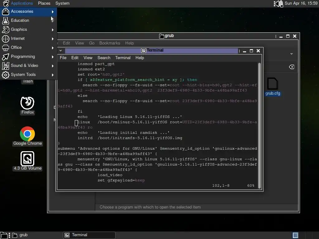Open the Graphics submenu
Image resolution: width=319 pixels, height=239 pixels.
(x=28, y=30)
